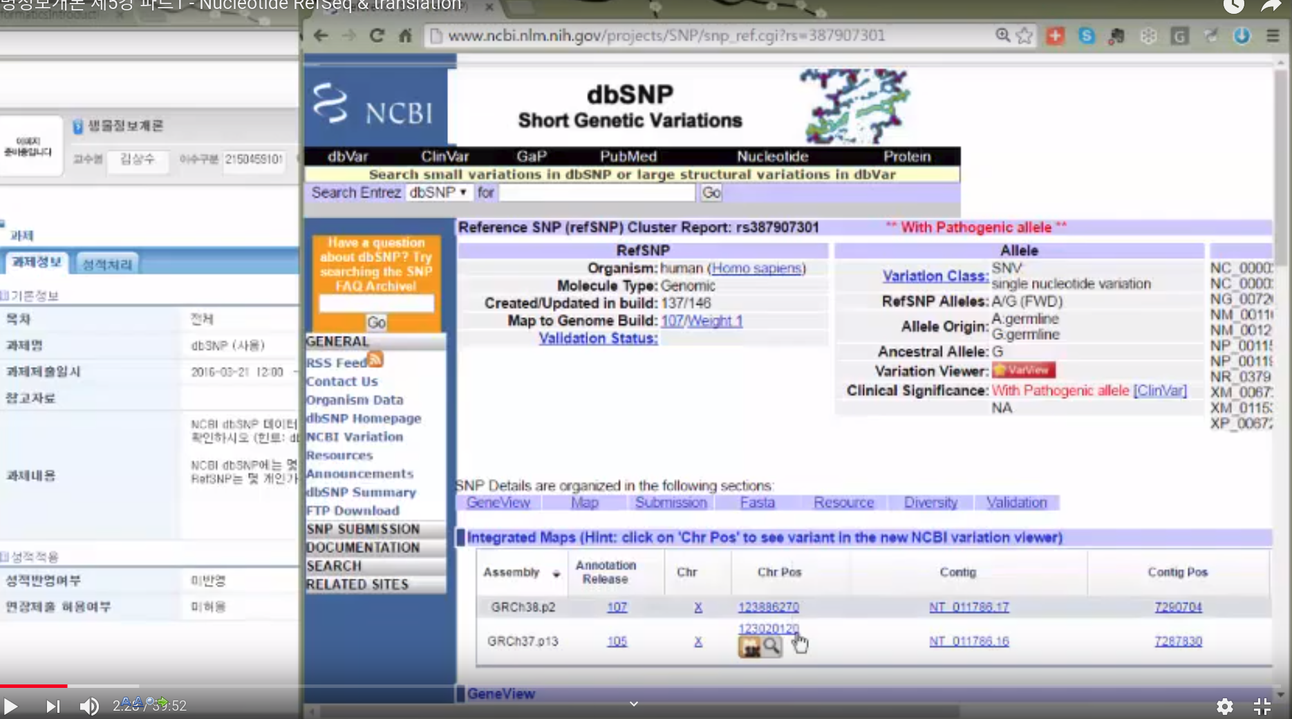1292x719 pixels.
Task: Open the ClinVar clinical significance link
Action: tap(1160, 391)
